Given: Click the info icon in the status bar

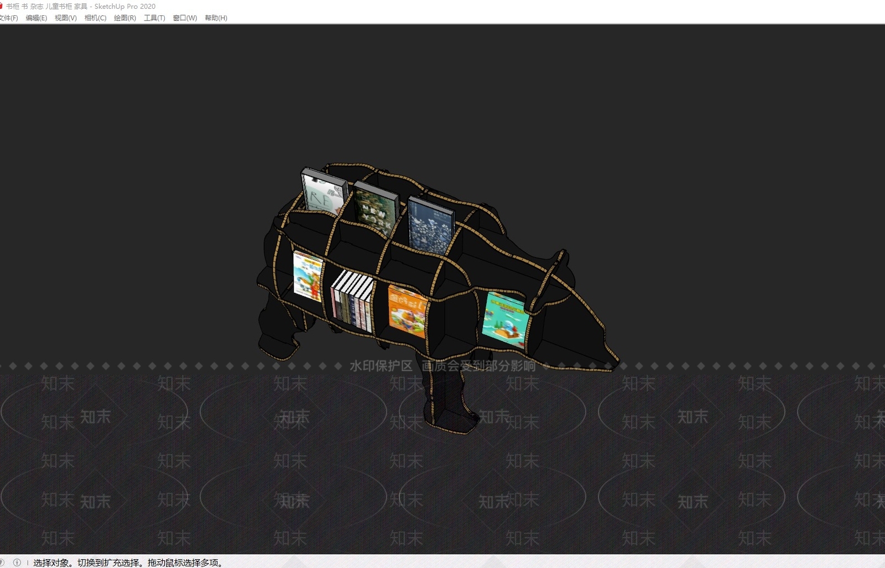Looking at the screenshot, I should click(17, 562).
